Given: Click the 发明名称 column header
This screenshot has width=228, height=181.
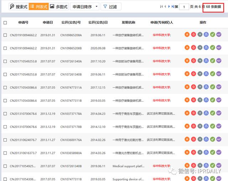Looking at the screenshot, I should (128, 22).
